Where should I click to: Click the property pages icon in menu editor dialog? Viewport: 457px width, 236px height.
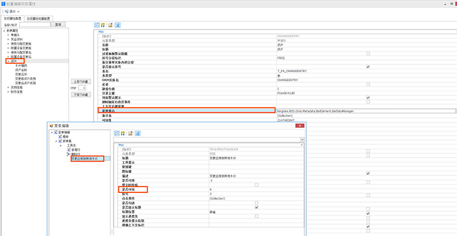tap(131, 133)
